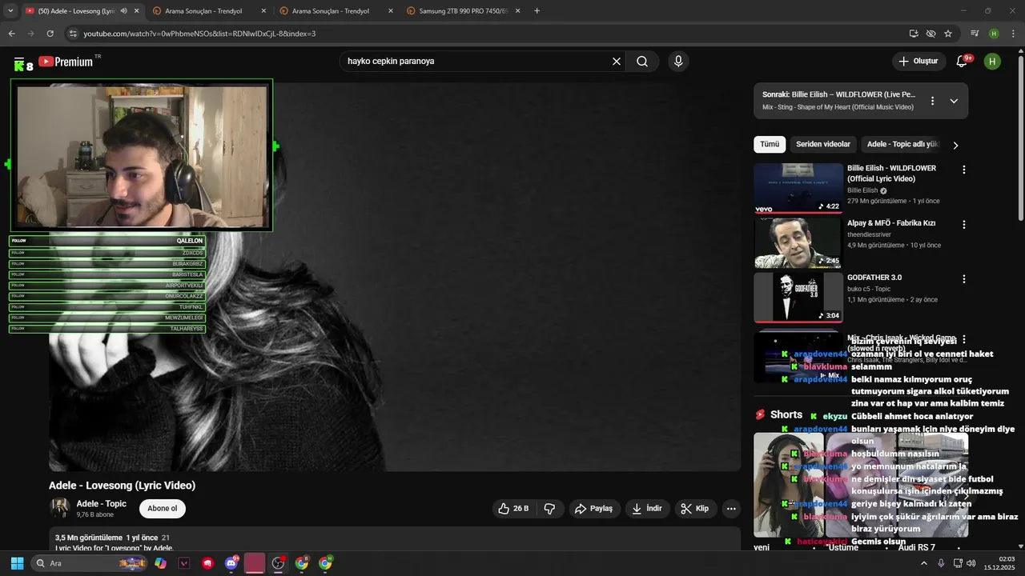Open the Adele - Topic channel link
The image size is (1025, 576).
[101, 504]
